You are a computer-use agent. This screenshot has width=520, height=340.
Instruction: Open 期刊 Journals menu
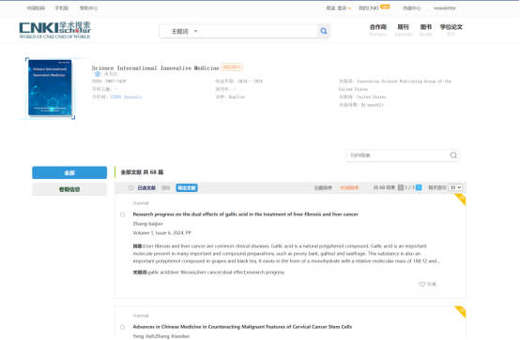coord(404,30)
